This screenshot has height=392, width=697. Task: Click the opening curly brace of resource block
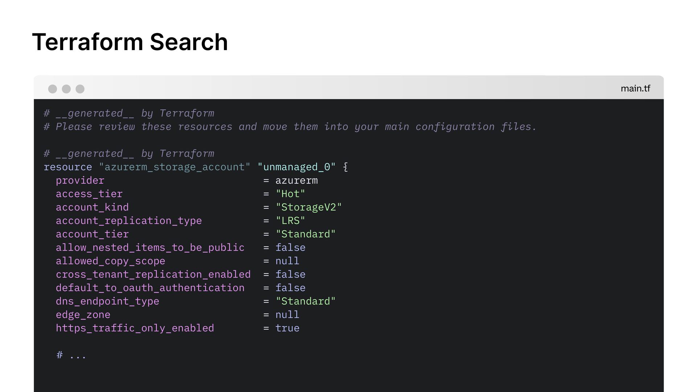point(345,167)
